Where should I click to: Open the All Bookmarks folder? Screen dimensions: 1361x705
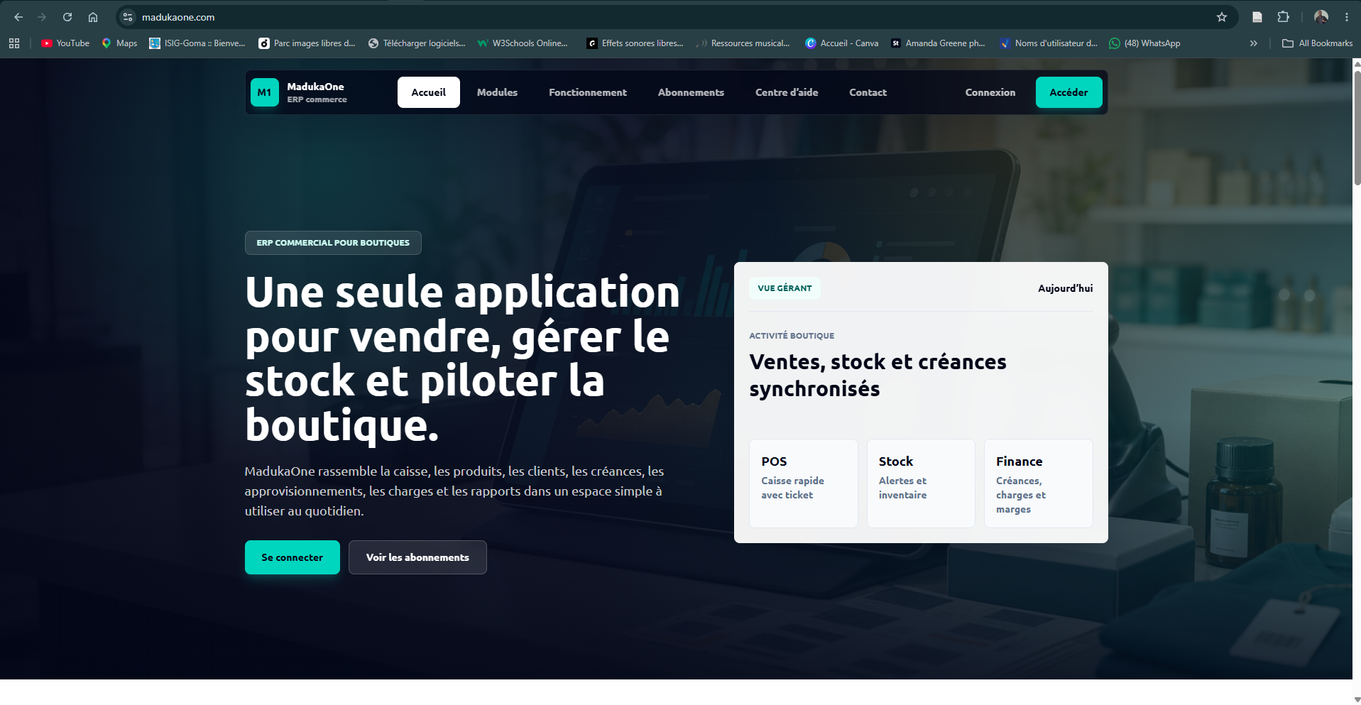coord(1317,43)
